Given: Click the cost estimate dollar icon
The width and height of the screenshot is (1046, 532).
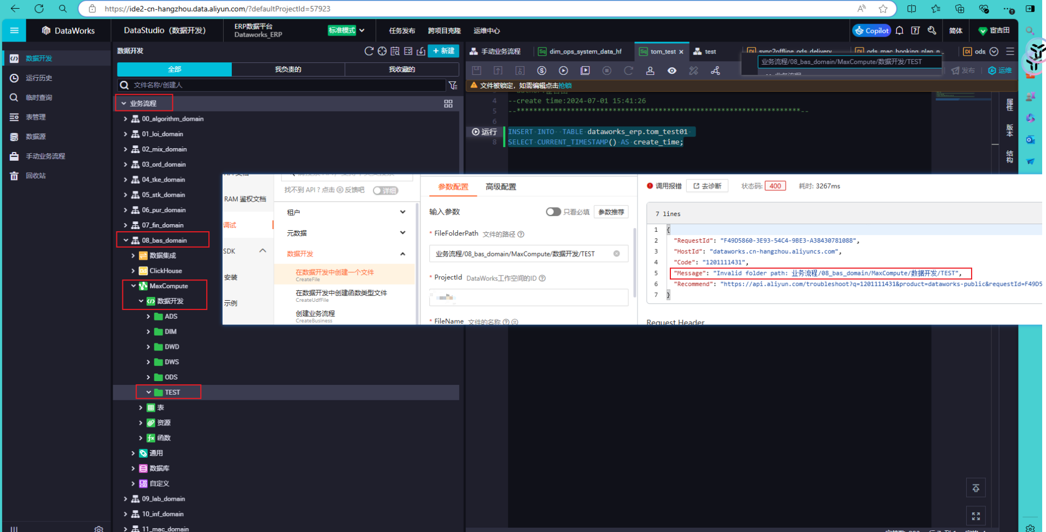Looking at the screenshot, I should coord(541,71).
